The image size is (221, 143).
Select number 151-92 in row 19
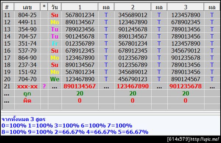click(x=27, y=72)
